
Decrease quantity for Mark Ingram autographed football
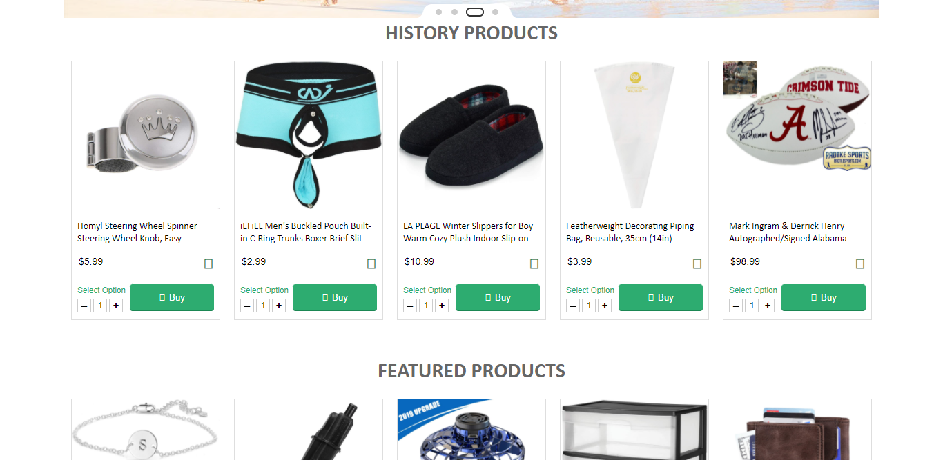point(736,306)
